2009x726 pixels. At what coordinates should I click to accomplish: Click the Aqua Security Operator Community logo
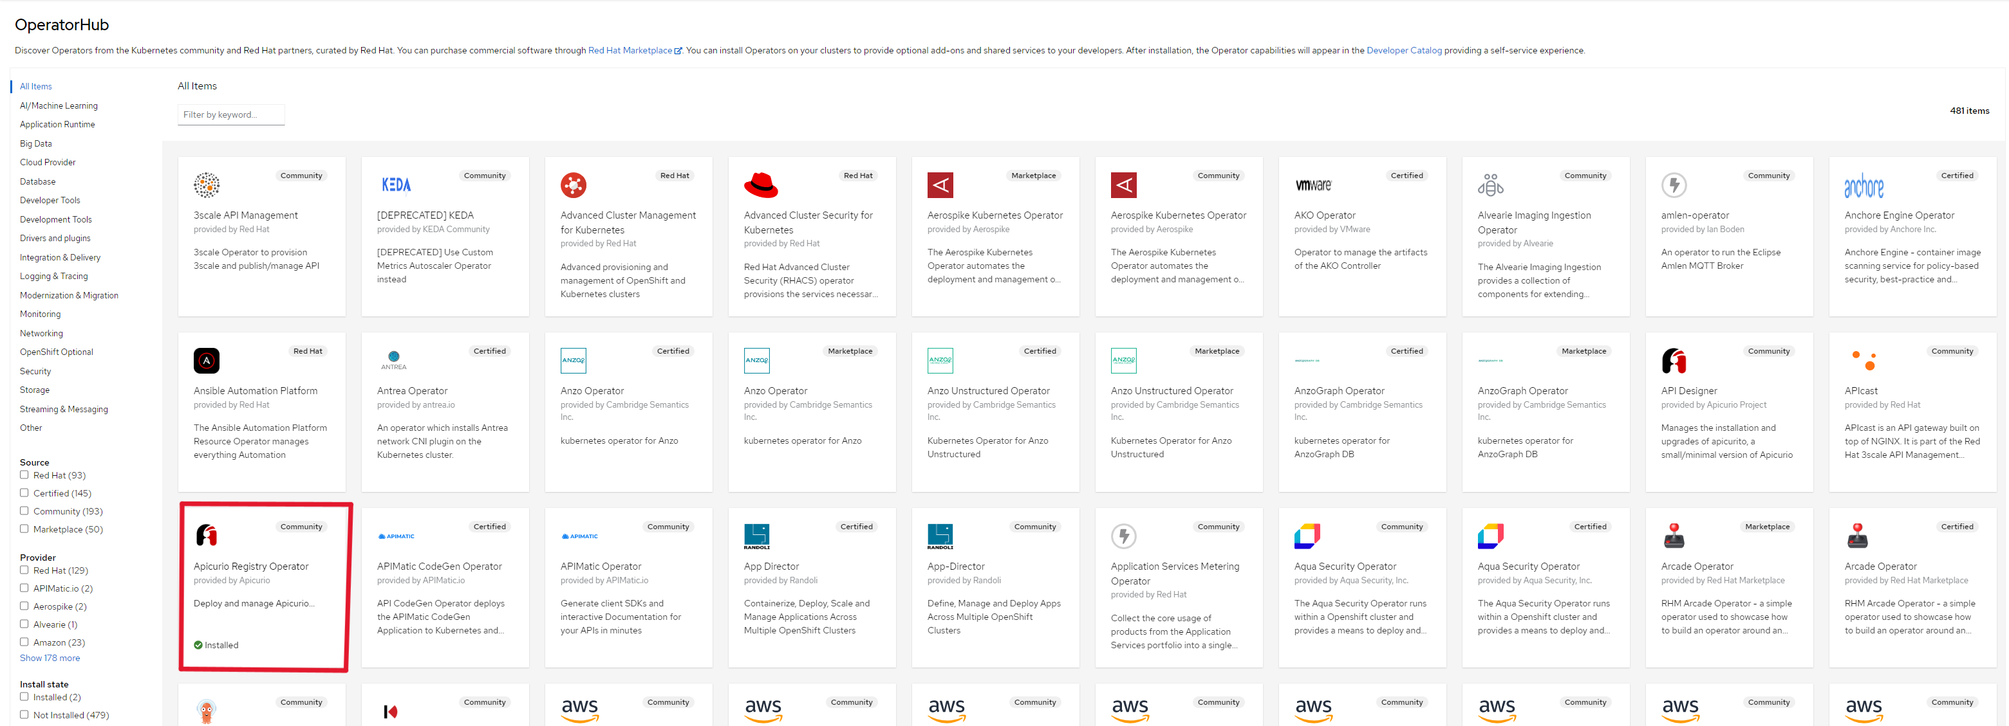[x=1307, y=535]
